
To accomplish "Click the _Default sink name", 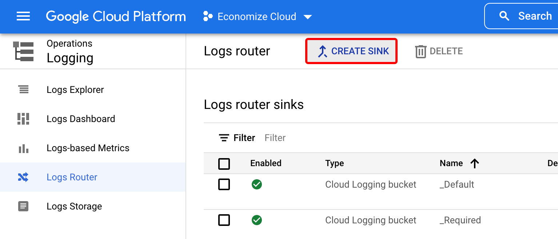I will click(x=457, y=184).
